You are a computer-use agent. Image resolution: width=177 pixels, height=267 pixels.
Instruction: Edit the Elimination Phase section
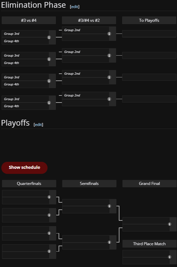(75, 7)
